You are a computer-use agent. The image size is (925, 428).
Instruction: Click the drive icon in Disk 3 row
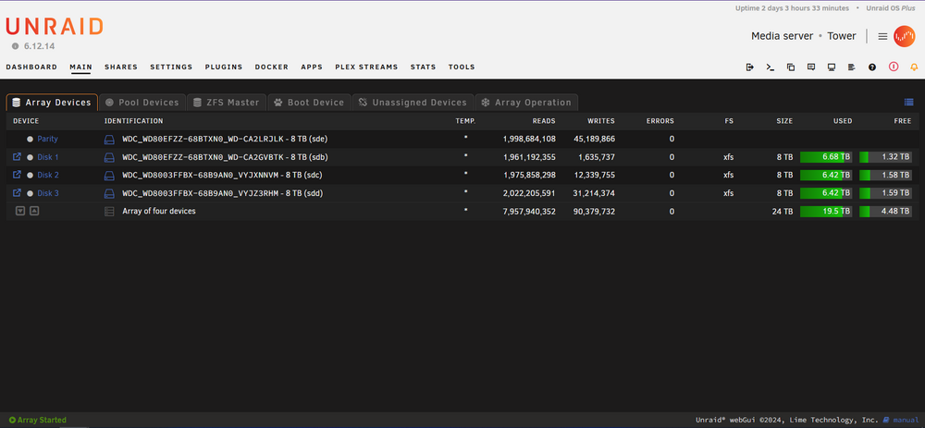[x=109, y=193]
